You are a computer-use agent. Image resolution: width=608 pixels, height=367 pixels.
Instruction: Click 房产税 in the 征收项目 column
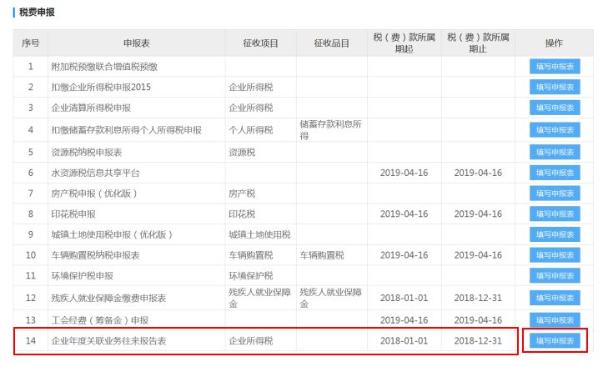pos(242,194)
